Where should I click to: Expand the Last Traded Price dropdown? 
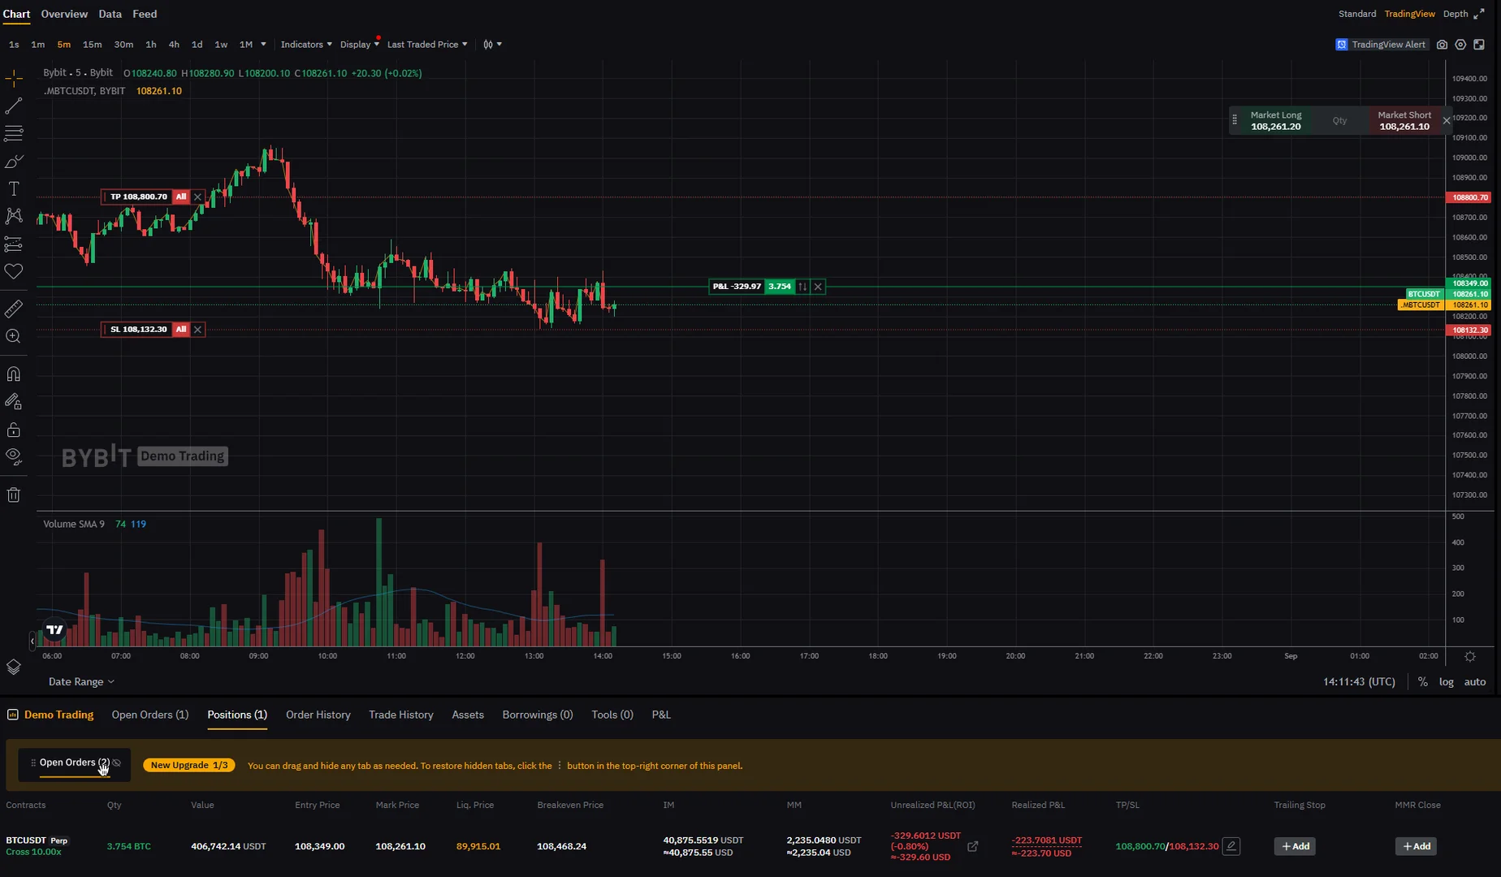(x=426, y=45)
